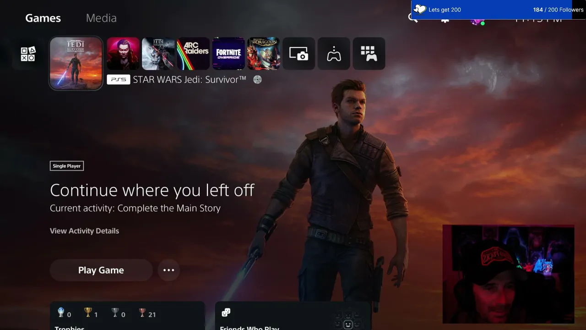Screen dimensions: 586x330
Task: Click the PS5 badge next to title
Action: click(x=119, y=80)
